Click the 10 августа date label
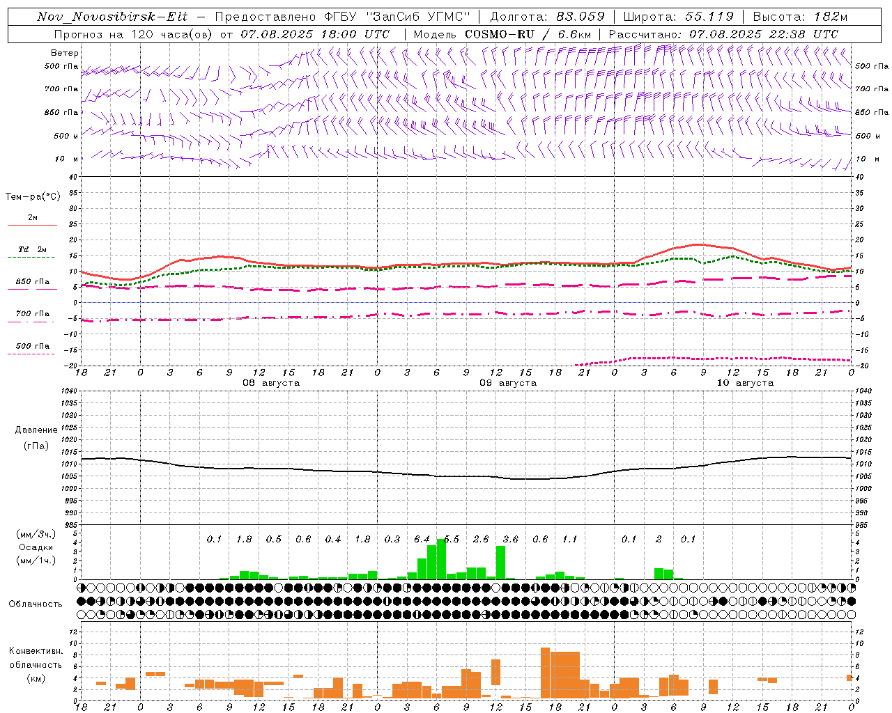892x713 pixels. 745,383
